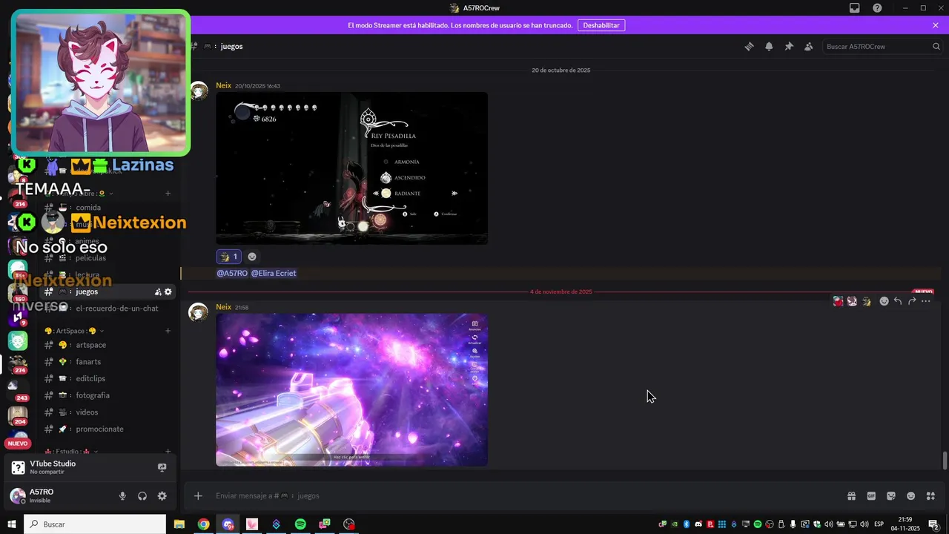Click the @Elira Ecriet mention

(x=274, y=273)
